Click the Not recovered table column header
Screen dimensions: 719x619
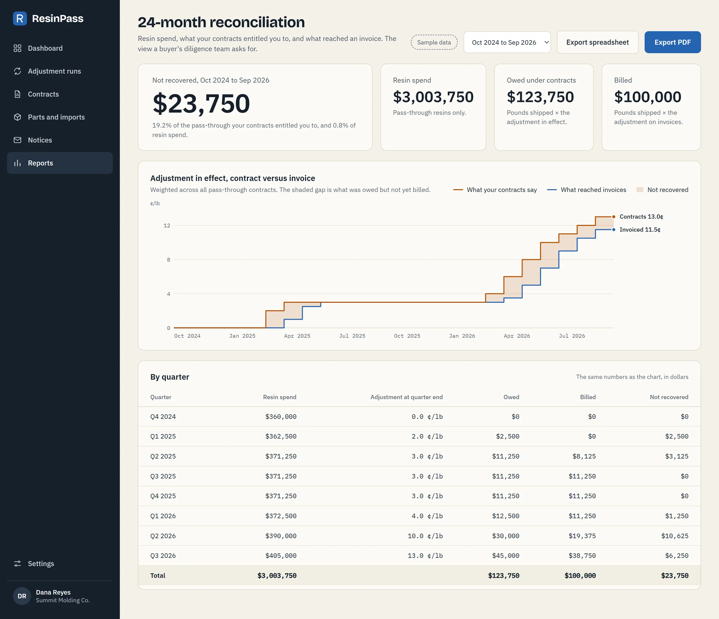click(669, 397)
